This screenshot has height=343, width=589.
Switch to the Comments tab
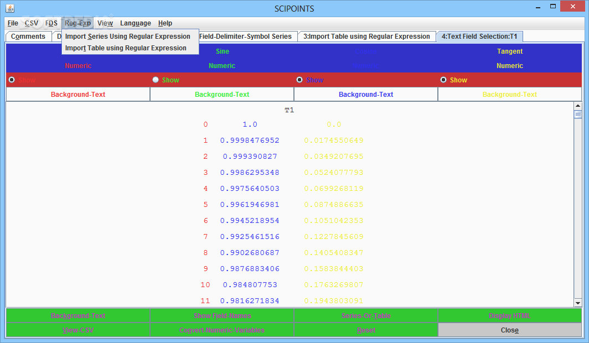point(28,37)
